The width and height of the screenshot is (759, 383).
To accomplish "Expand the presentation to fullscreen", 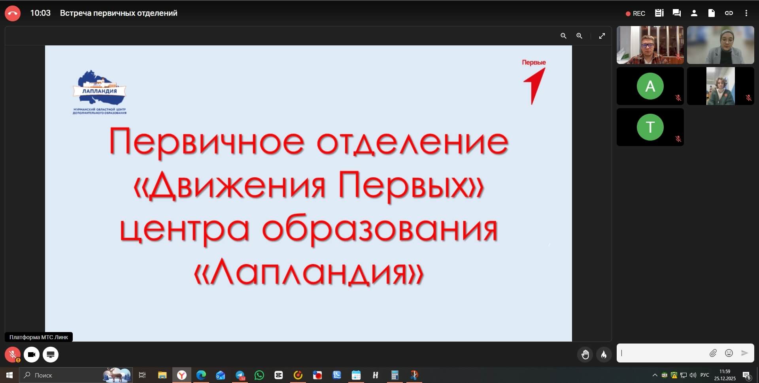I will [x=602, y=36].
